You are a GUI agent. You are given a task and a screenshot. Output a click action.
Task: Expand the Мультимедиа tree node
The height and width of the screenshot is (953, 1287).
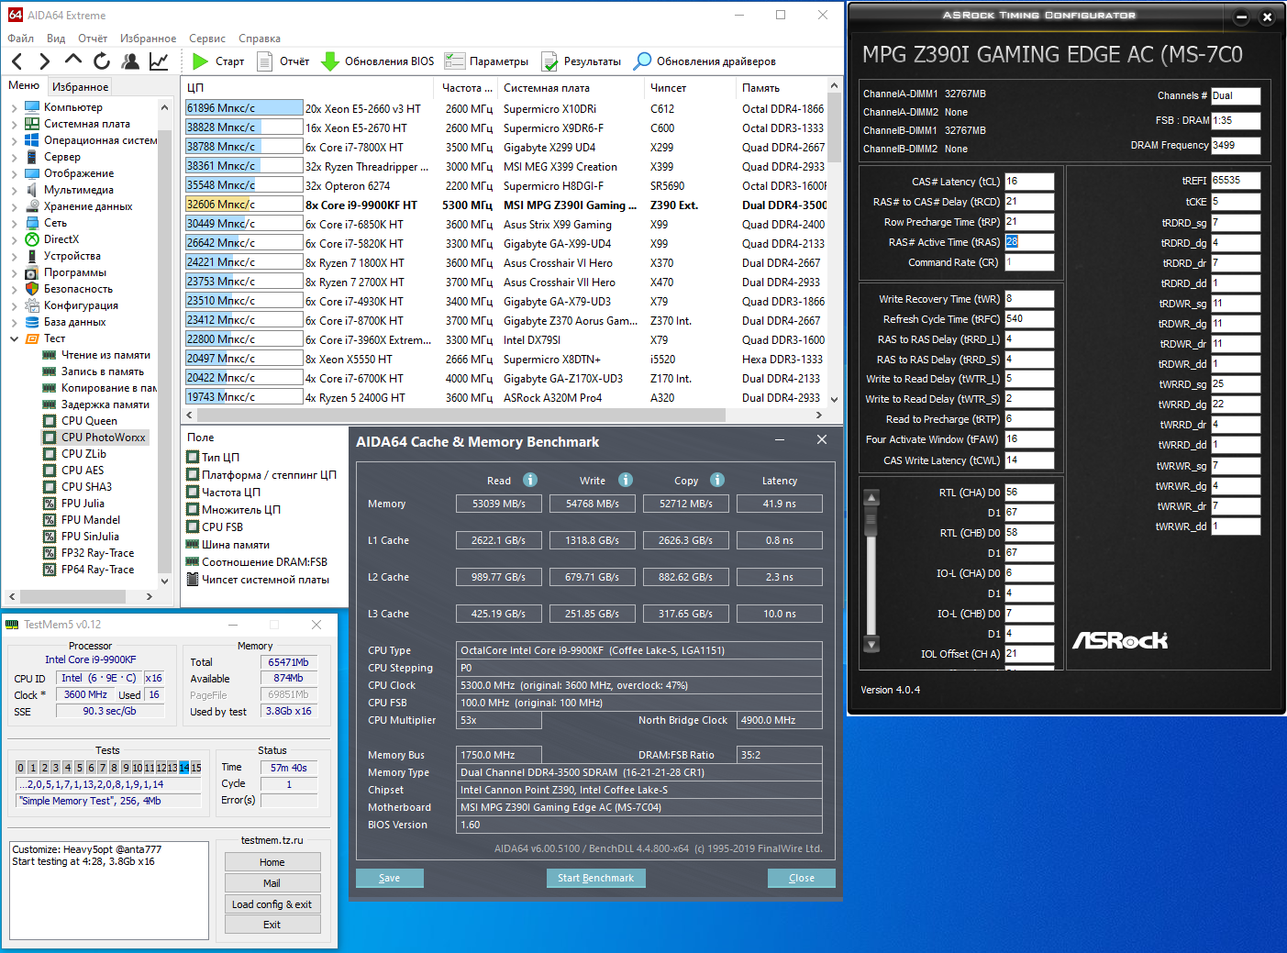pyautogui.click(x=14, y=190)
